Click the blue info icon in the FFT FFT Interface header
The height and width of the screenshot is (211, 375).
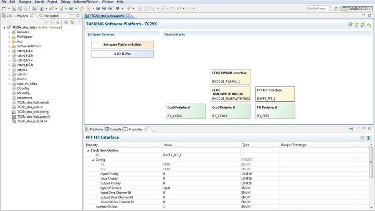tap(368, 138)
